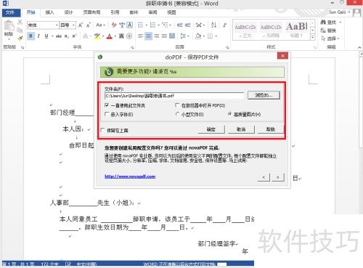363x268 pixels.
Task: Click the Shading paint bucket color icon
Action: [x=198, y=36]
